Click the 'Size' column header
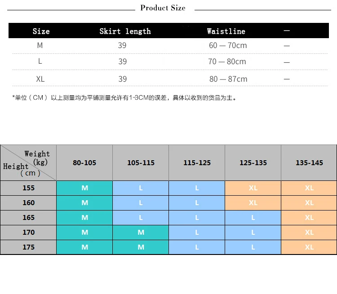 pos(41,31)
